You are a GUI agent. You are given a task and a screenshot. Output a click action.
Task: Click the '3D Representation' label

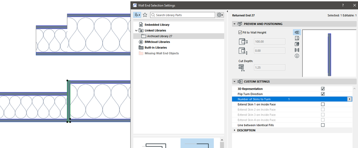[250, 89]
